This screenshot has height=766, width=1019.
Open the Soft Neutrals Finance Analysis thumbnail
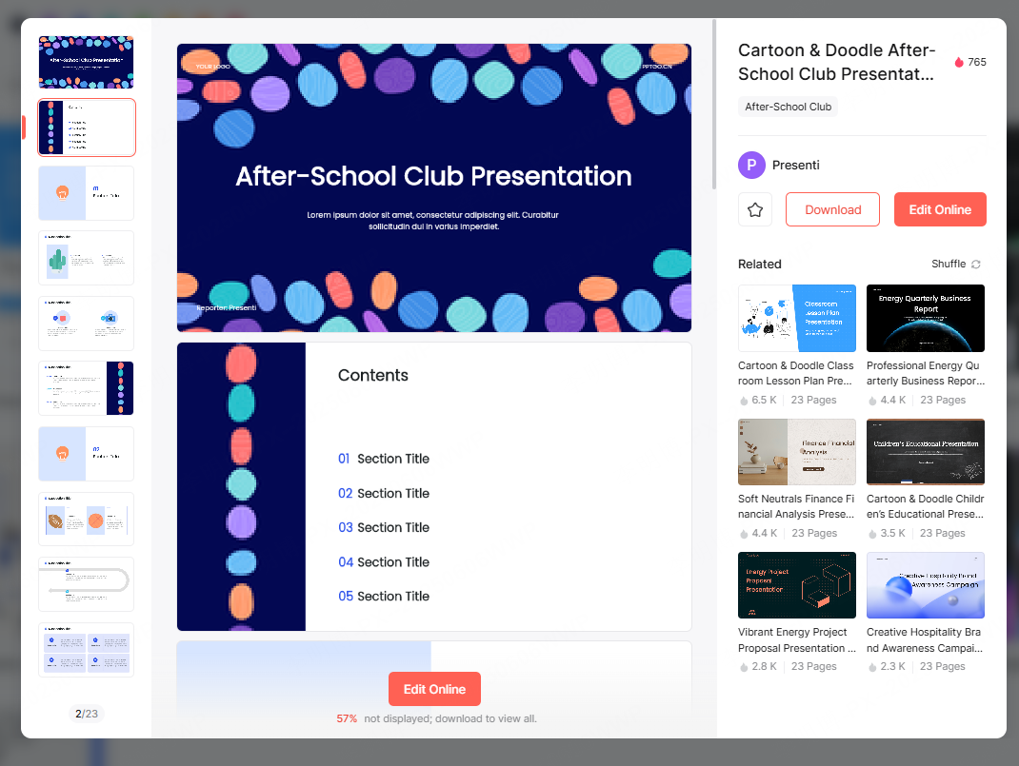[x=796, y=451]
